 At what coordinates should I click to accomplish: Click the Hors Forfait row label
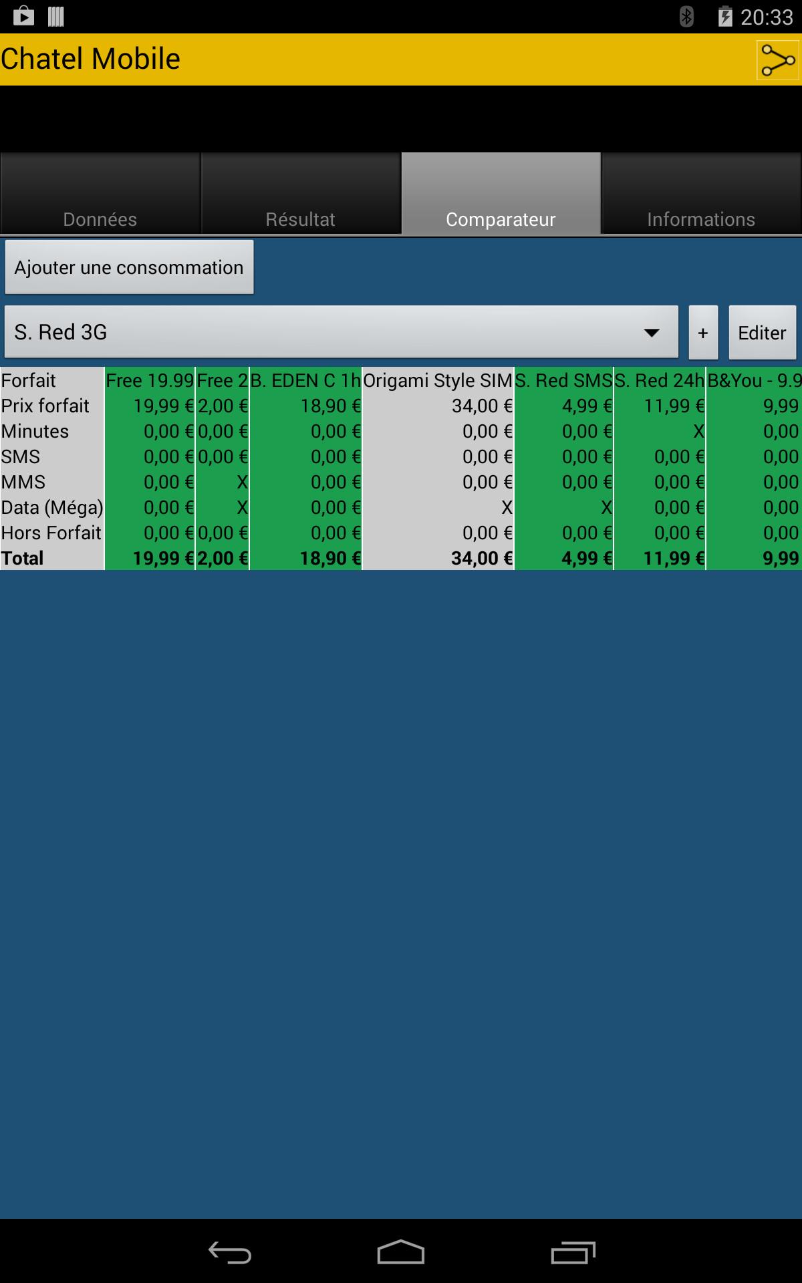pyautogui.click(x=51, y=533)
